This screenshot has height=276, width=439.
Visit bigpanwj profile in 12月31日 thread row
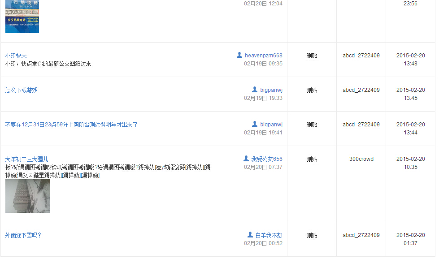[x=271, y=124]
